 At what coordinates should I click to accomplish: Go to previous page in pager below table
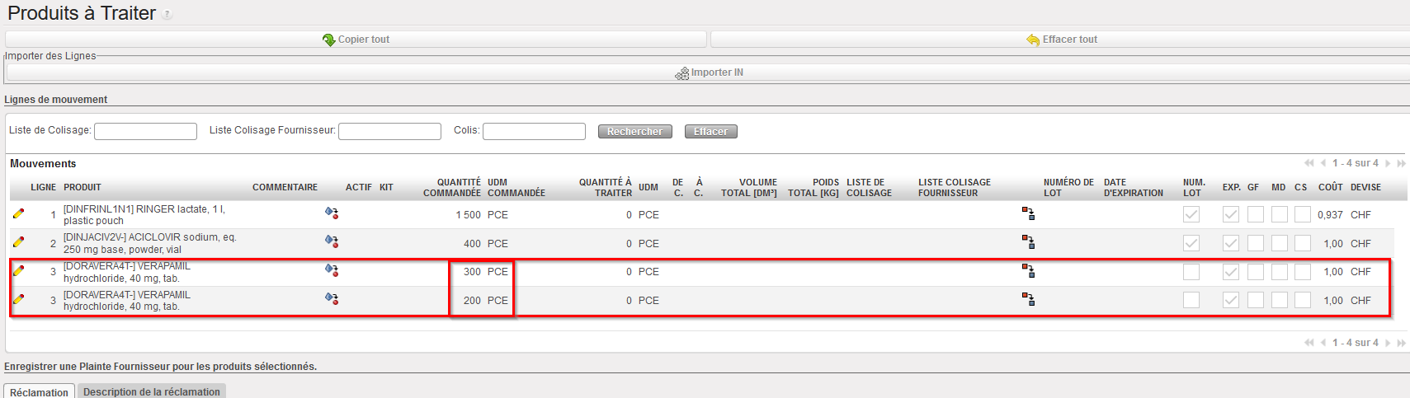(x=1323, y=343)
